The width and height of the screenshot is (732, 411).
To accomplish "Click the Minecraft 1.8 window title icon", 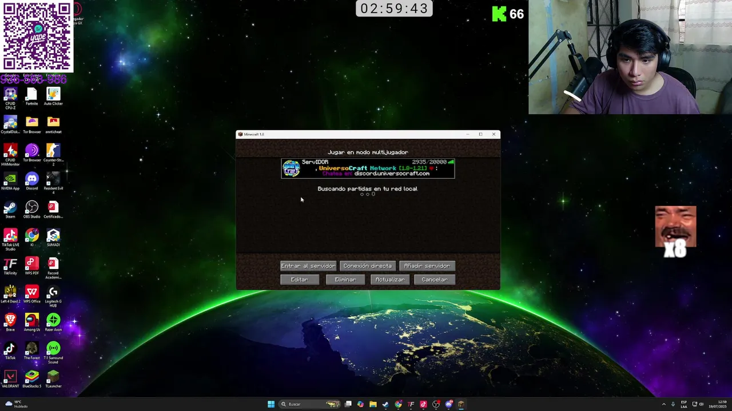I will [x=241, y=134].
